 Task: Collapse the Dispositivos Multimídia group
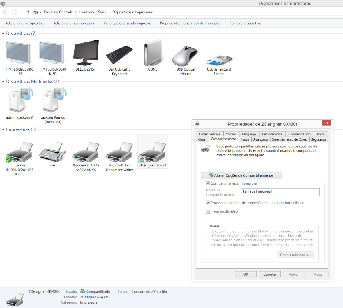point(4,81)
